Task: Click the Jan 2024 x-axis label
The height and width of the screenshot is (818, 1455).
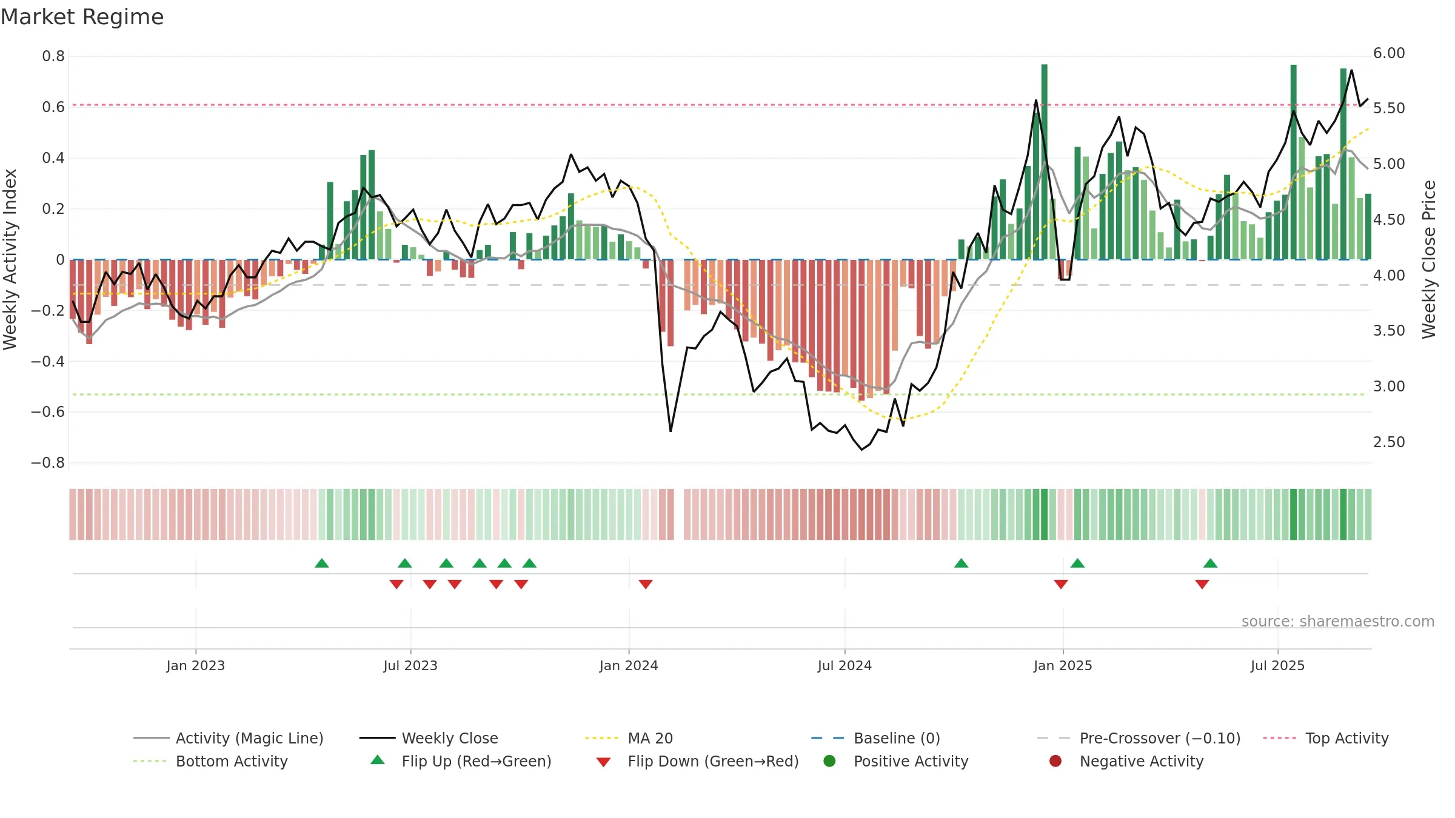Action: tap(629, 665)
